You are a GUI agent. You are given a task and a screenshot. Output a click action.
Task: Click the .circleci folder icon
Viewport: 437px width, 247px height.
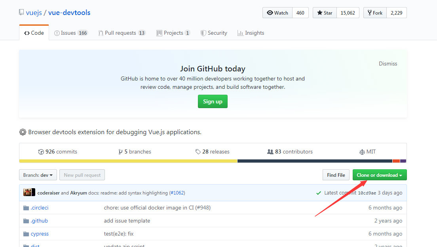tap(26, 208)
